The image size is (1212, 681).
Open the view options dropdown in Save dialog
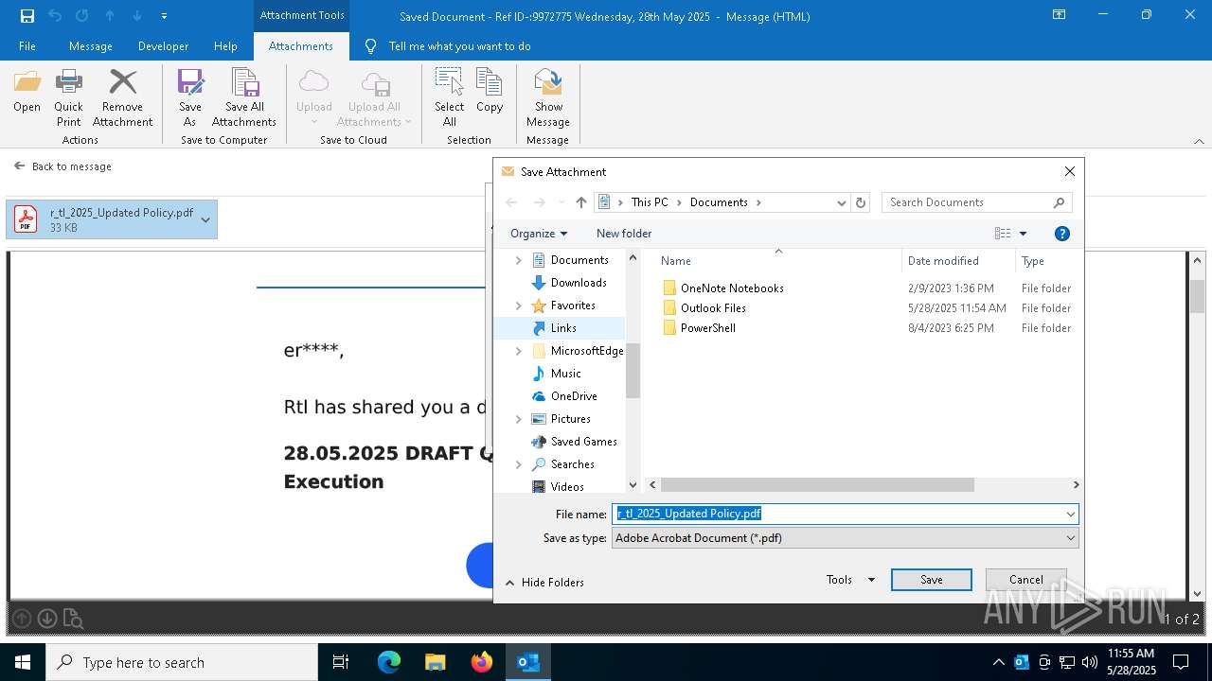tap(1023, 234)
